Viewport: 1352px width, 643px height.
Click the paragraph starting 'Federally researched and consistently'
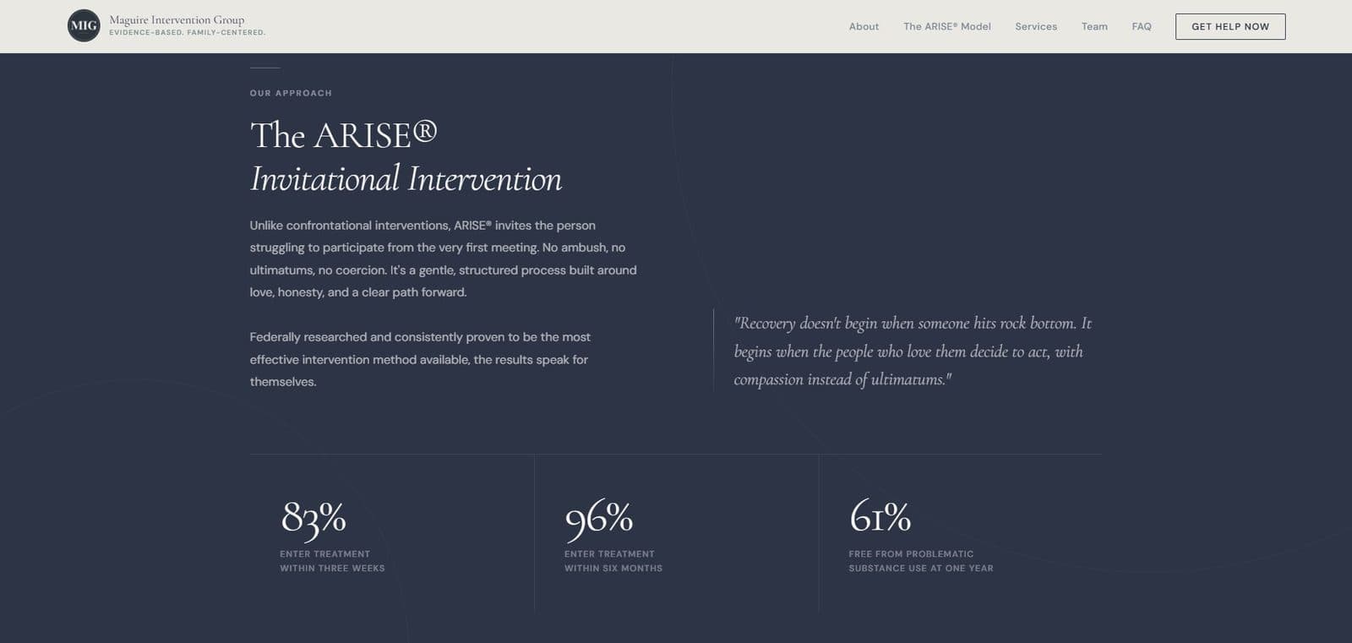(x=420, y=359)
